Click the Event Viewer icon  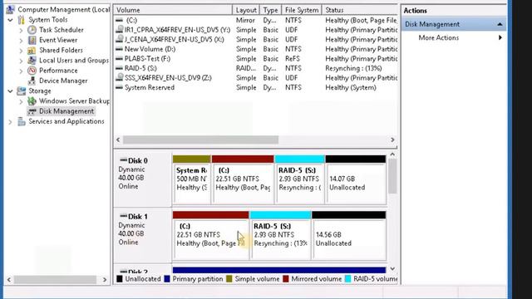32,40
